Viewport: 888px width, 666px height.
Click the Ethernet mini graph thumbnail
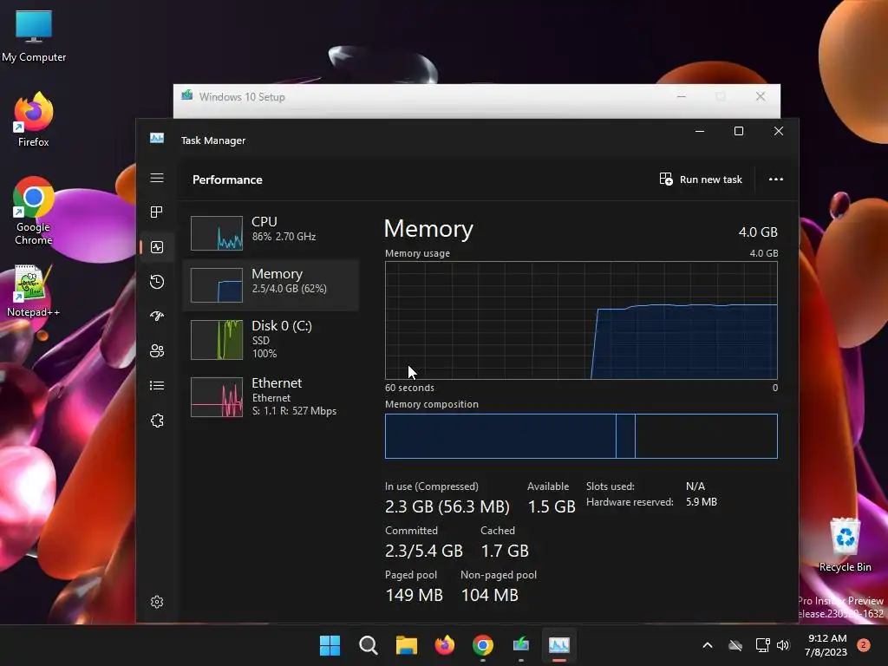[x=216, y=397]
